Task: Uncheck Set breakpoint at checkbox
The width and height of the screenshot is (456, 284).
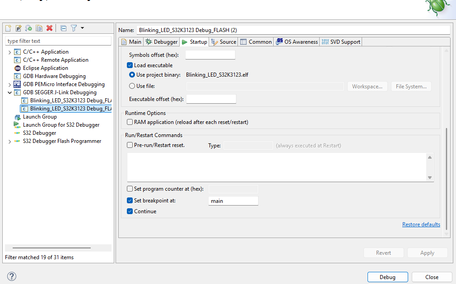Action: tap(130, 200)
